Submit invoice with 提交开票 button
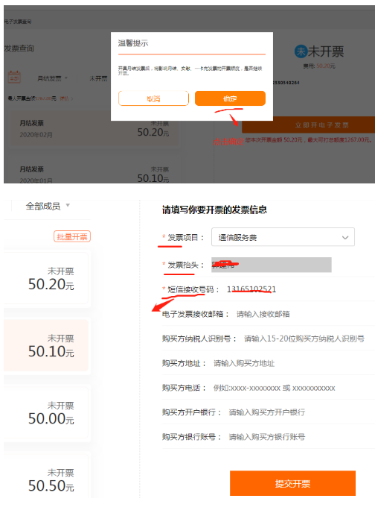375x513 pixels. [x=292, y=484]
